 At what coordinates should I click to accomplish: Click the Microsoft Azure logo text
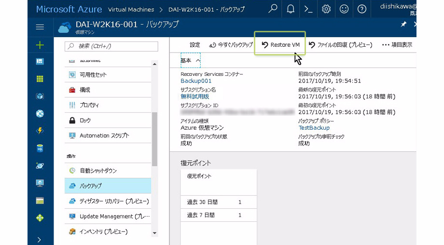[x=69, y=9]
